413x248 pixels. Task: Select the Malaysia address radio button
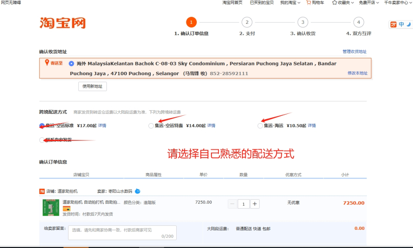tap(71, 63)
